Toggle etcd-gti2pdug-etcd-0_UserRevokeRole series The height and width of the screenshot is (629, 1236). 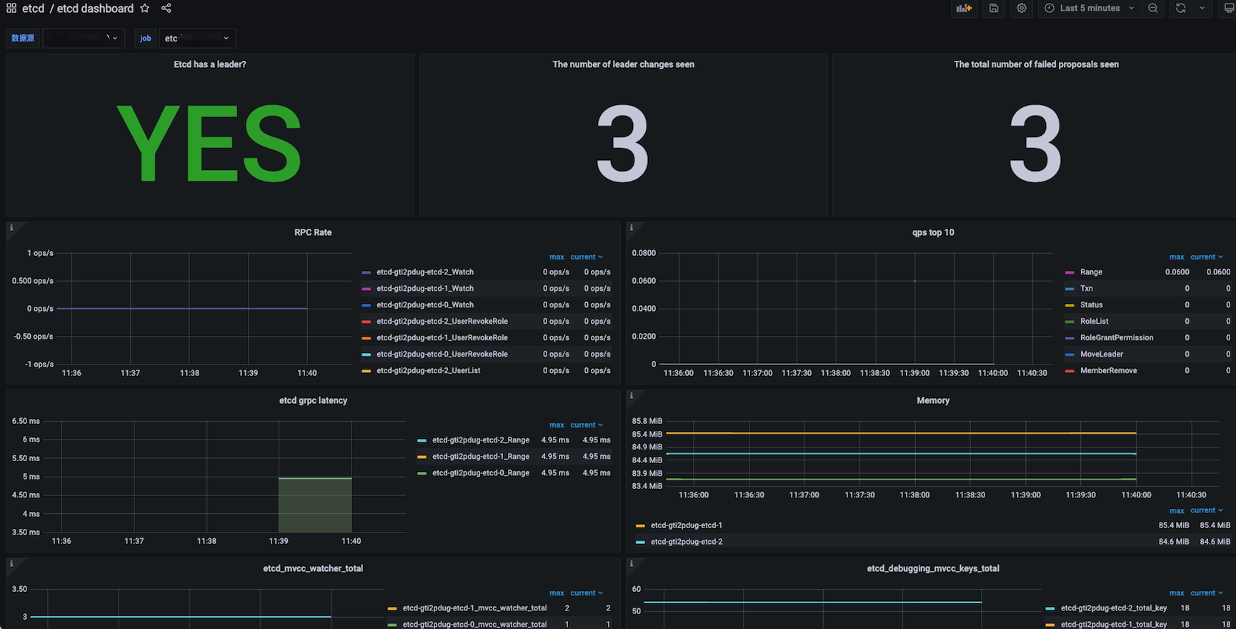point(442,355)
